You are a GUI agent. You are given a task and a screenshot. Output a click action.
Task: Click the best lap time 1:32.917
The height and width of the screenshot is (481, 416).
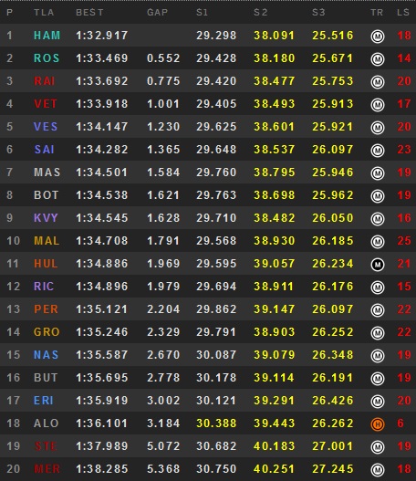[x=102, y=36]
